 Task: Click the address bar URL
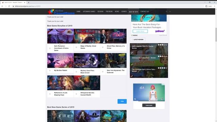point(28,6)
